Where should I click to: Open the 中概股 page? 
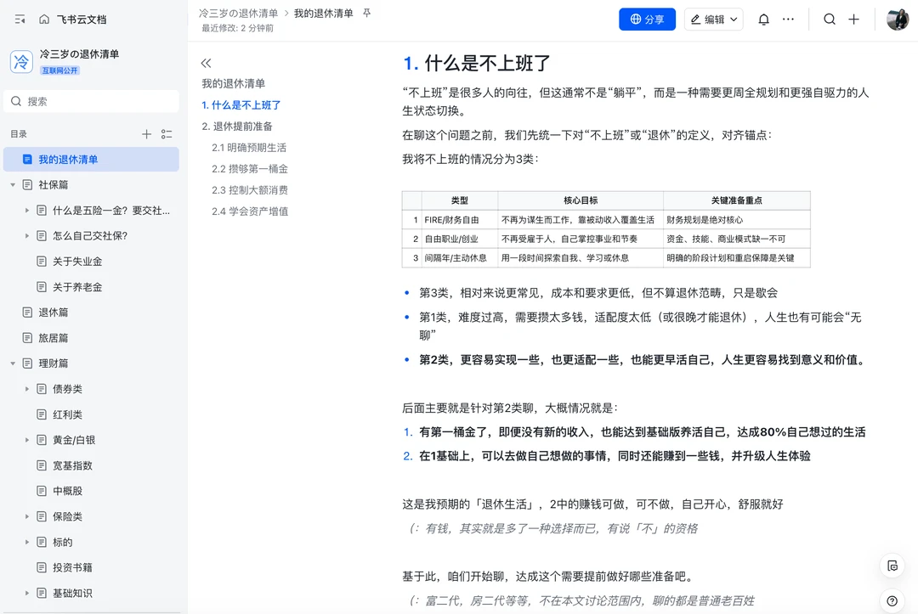pos(67,491)
